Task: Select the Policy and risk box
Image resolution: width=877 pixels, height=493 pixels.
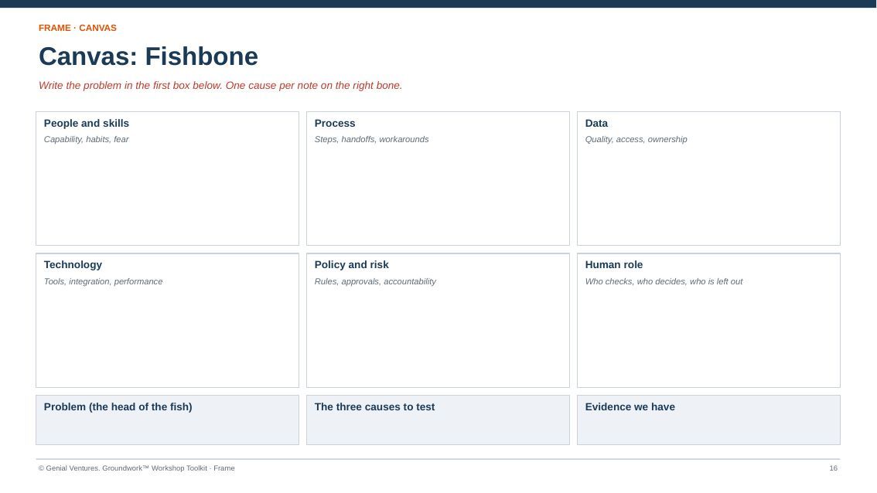Action: 438,320
